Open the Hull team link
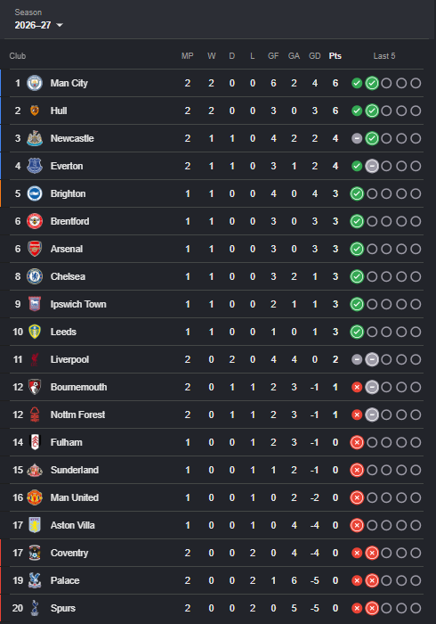This screenshot has width=436, height=624. click(x=59, y=111)
